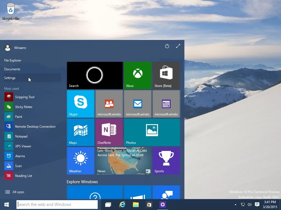Select Settings in the Start menu
The height and width of the screenshot is (210, 281).
click(x=32, y=78)
